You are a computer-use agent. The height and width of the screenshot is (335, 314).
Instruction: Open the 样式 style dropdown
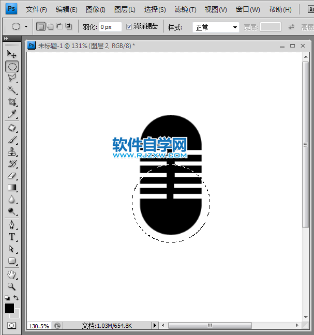coord(216,27)
